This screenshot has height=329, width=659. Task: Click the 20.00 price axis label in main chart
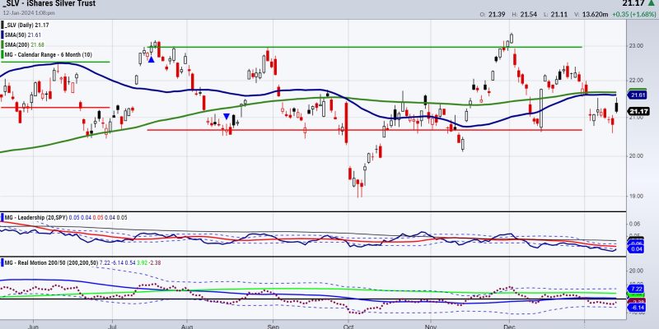point(637,156)
